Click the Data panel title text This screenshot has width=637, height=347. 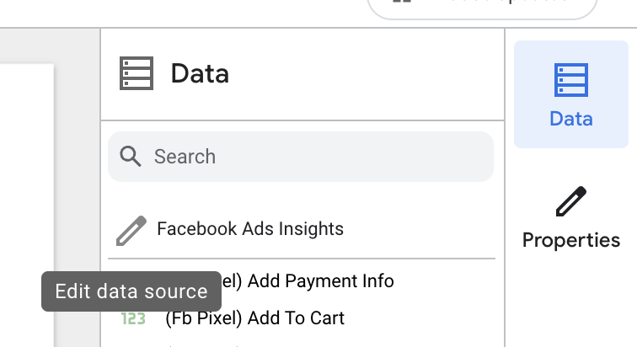(200, 73)
